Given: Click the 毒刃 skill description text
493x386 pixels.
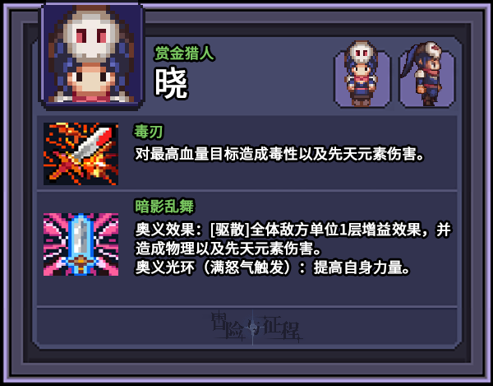Looking at the screenshot, I should pyautogui.click(x=280, y=154).
